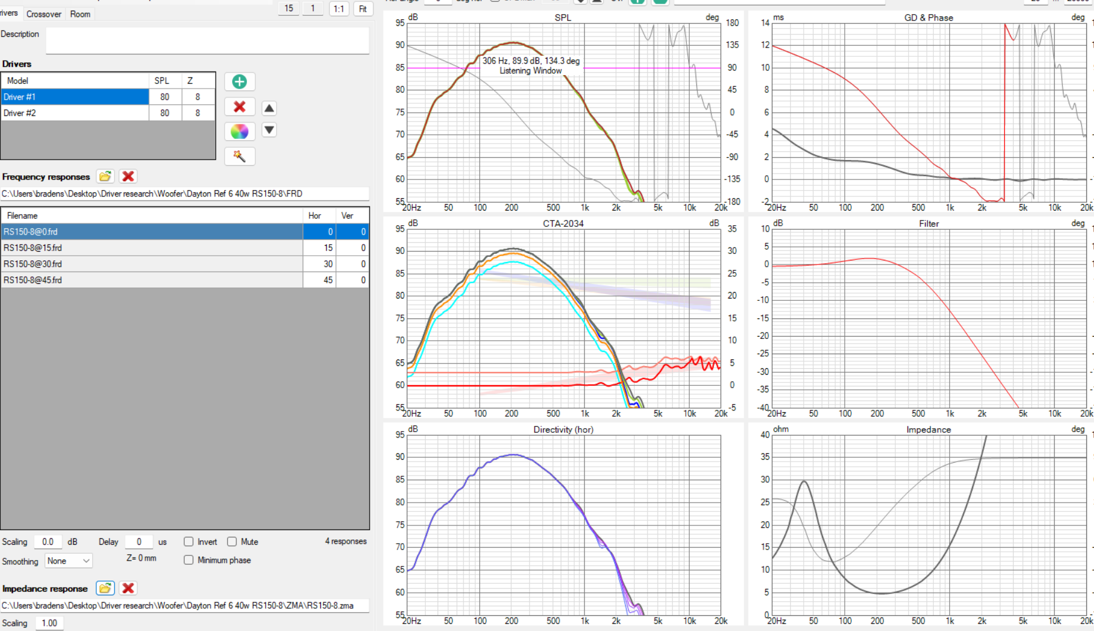Select Driver #2 in drivers list
The width and height of the screenshot is (1094, 631).
pyautogui.click(x=74, y=113)
